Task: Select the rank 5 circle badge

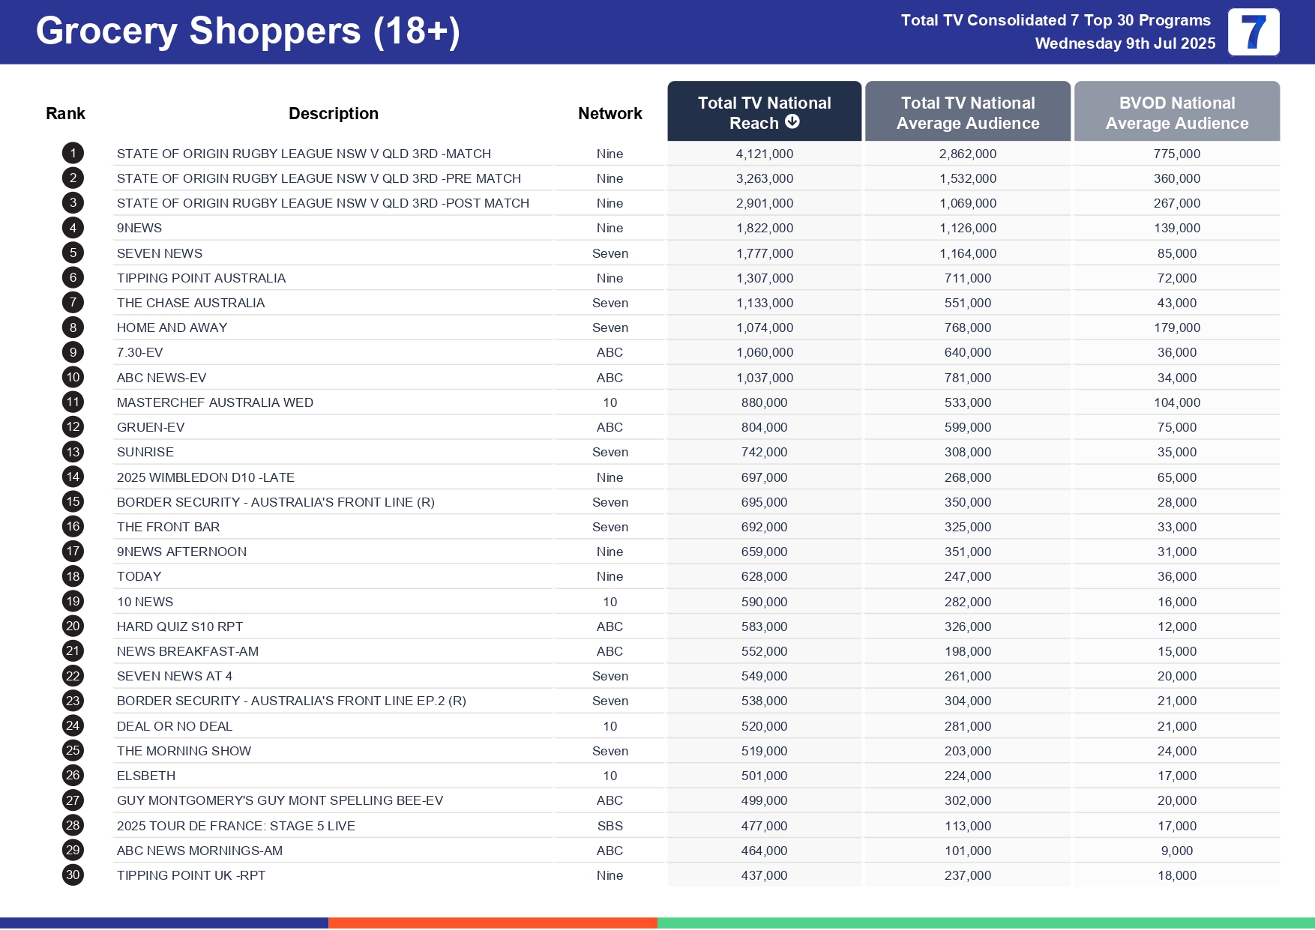Action: coord(73,253)
